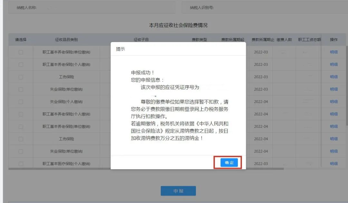Tick checkbox for 职工基本养老保险(单位缴纳) 2022-04 row

[21, 127]
